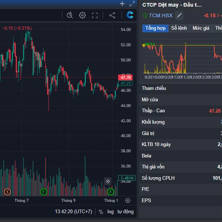Toggle the tự động auto scale
Viewport: 222px width, 222px height.
125,212
